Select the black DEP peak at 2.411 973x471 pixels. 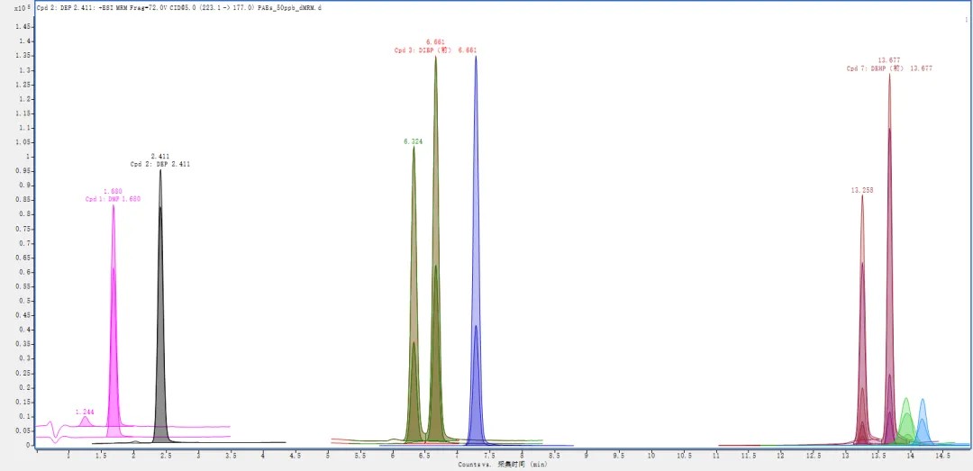(x=160, y=311)
